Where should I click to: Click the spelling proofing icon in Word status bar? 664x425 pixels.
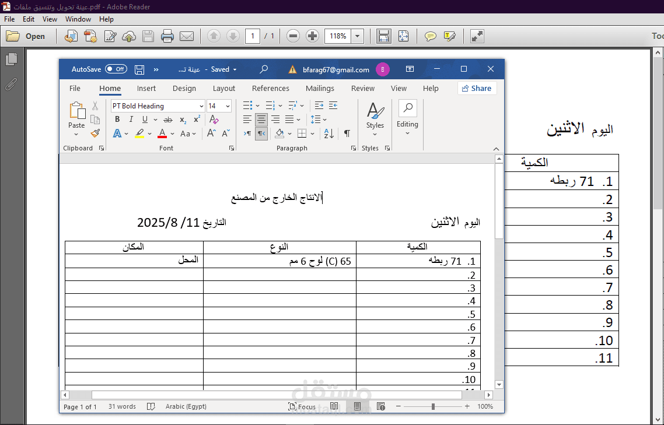(x=151, y=406)
